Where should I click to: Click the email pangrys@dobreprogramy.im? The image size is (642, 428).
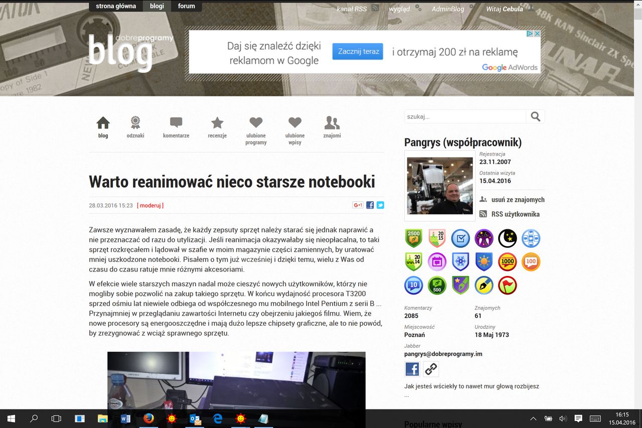443,354
